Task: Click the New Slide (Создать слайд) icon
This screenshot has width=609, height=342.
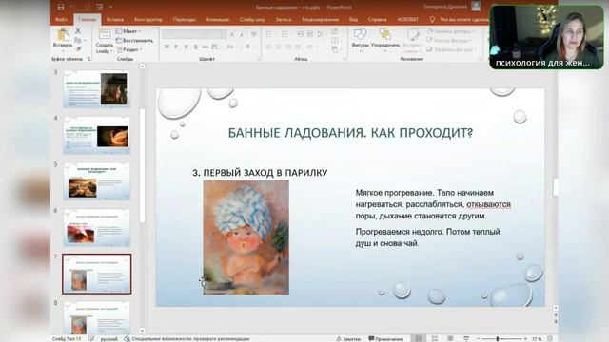Action: click(105, 35)
